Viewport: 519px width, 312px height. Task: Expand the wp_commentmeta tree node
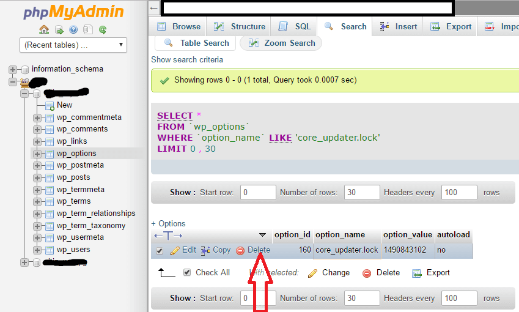click(x=37, y=117)
